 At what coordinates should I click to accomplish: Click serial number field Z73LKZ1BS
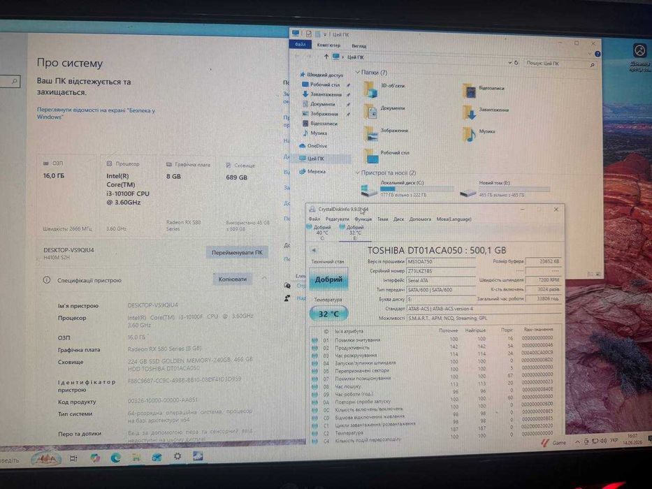[441, 271]
